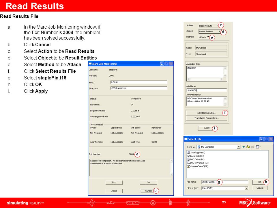Click the Code field showing MSC.Marc
This screenshot has width=277, height=208.
tap(211, 48)
